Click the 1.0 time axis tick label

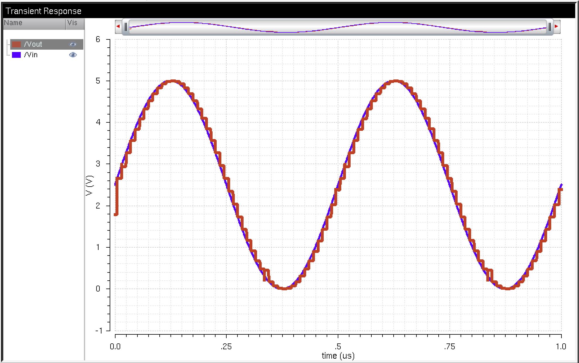[x=561, y=347]
